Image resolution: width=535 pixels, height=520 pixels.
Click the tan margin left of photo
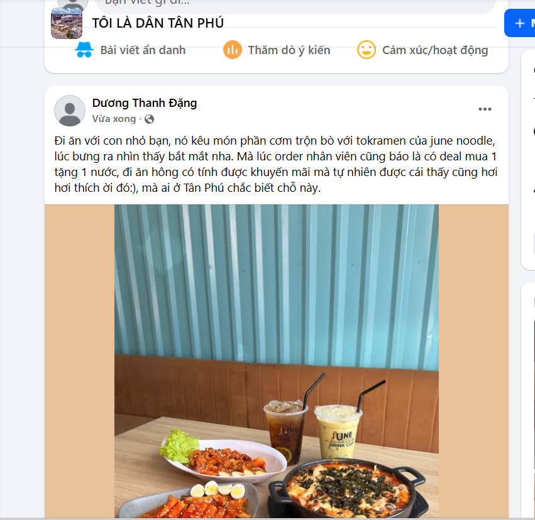(79, 361)
